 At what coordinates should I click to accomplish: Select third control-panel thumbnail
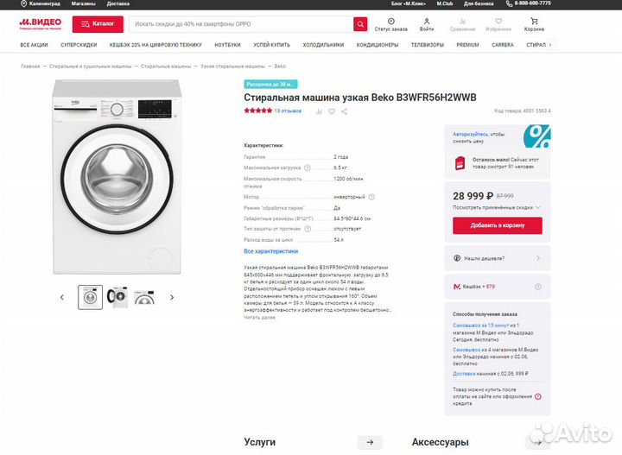point(144,297)
